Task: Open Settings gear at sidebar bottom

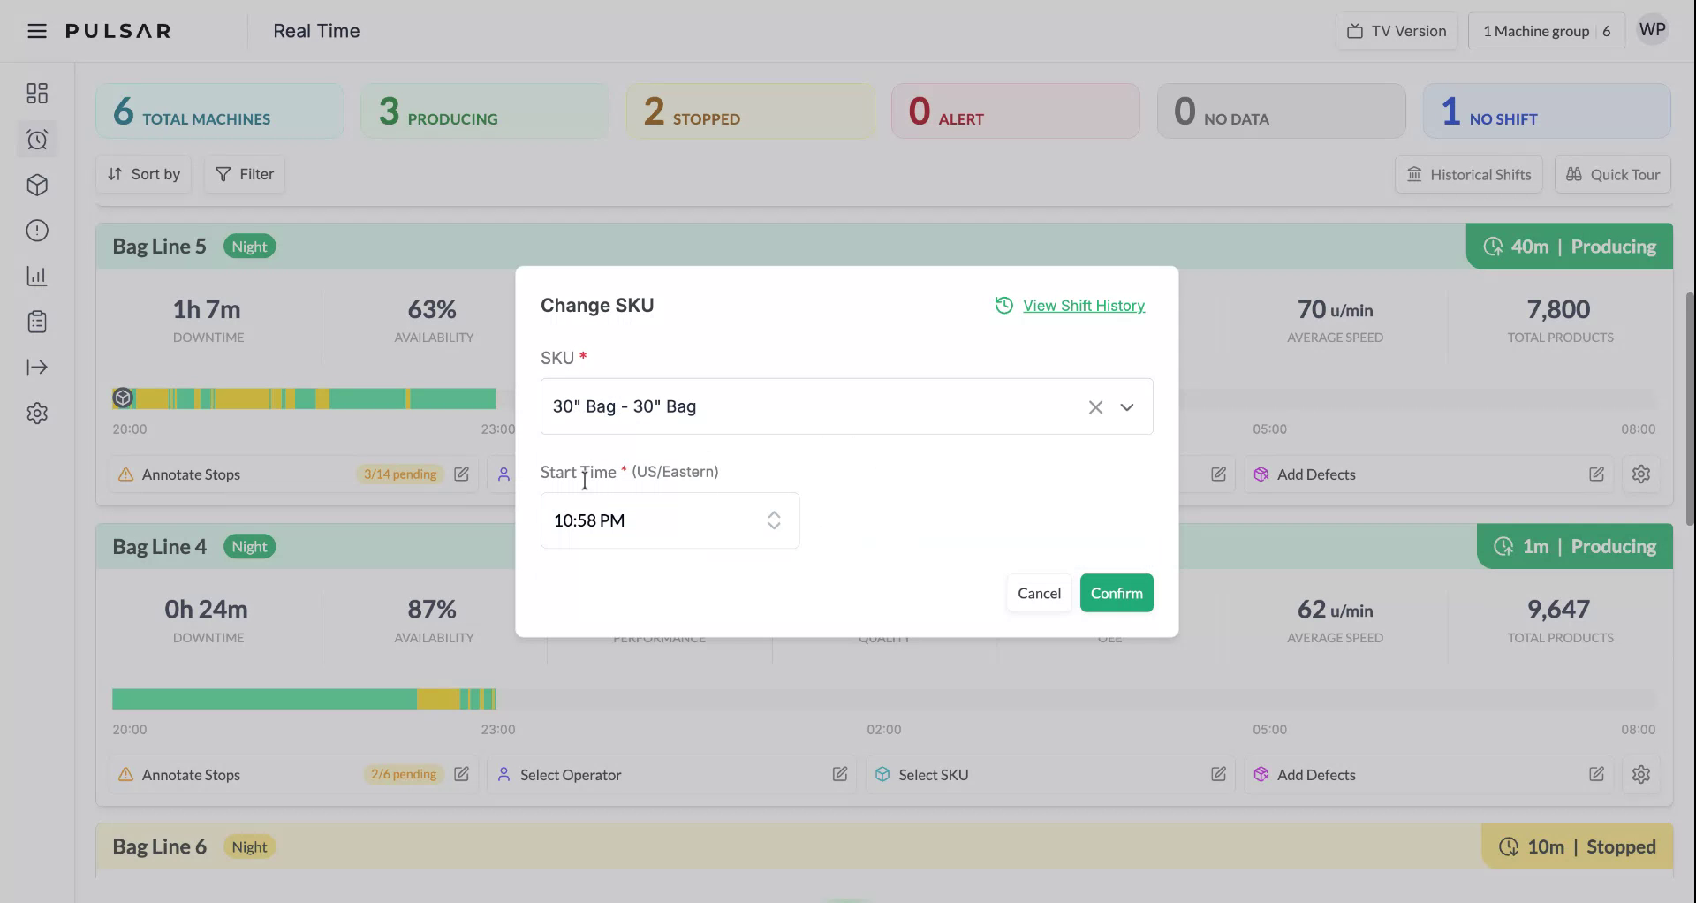Action: 37,414
